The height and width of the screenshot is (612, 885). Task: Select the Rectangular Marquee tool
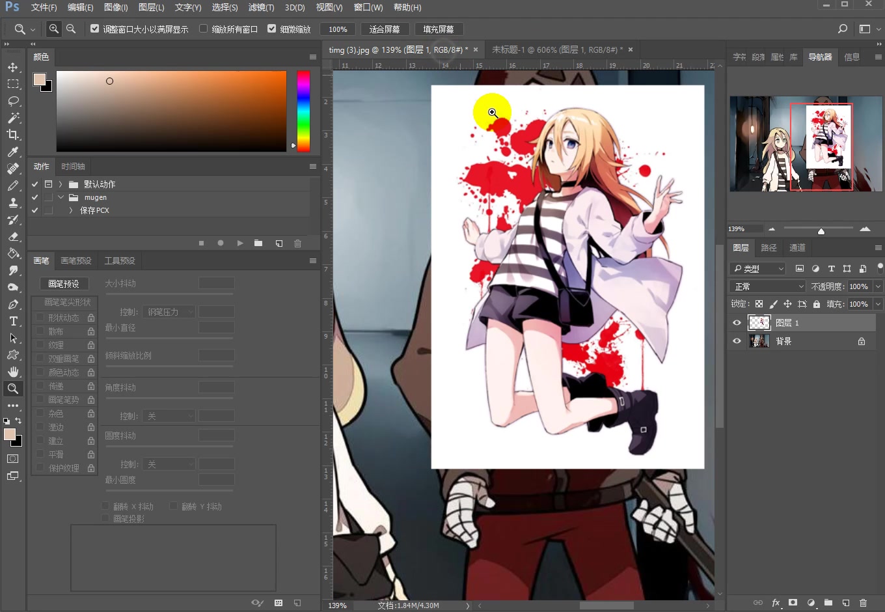(13, 84)
